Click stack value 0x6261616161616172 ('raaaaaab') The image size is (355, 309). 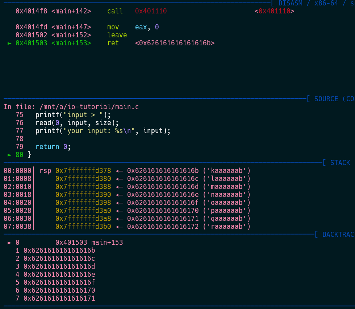[189, 226]
